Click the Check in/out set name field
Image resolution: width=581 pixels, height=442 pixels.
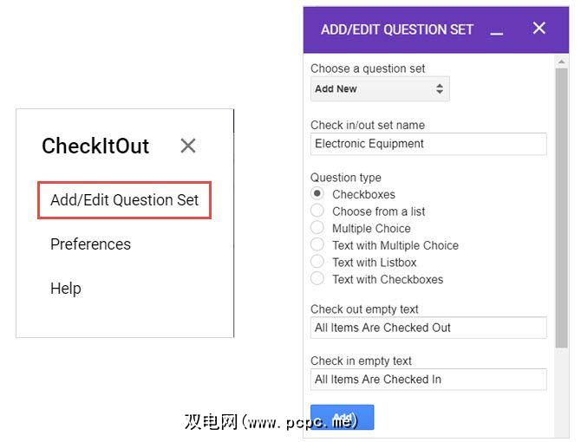(x=428, y=144)
